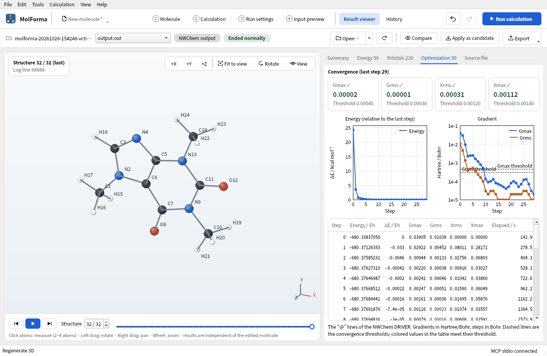Jump to the last structure
547x356 pixels.
pyautogui.click(x=50, y=324)
